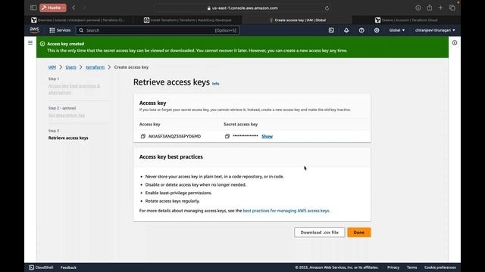
Task: Open best practices for managing AWS access keys
Action: point(286,211)
